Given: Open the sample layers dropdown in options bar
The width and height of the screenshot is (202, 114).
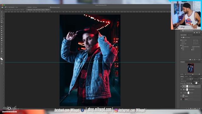Looking at the screenshot, I should click(x=41, y=7).
